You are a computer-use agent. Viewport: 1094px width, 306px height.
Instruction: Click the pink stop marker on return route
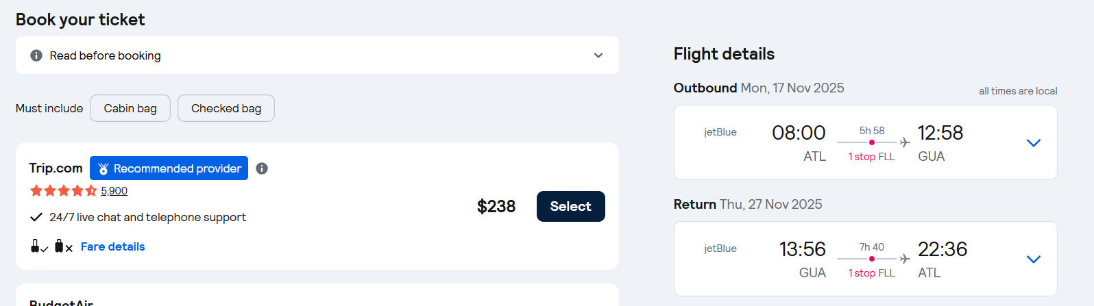tap(872, 259)
